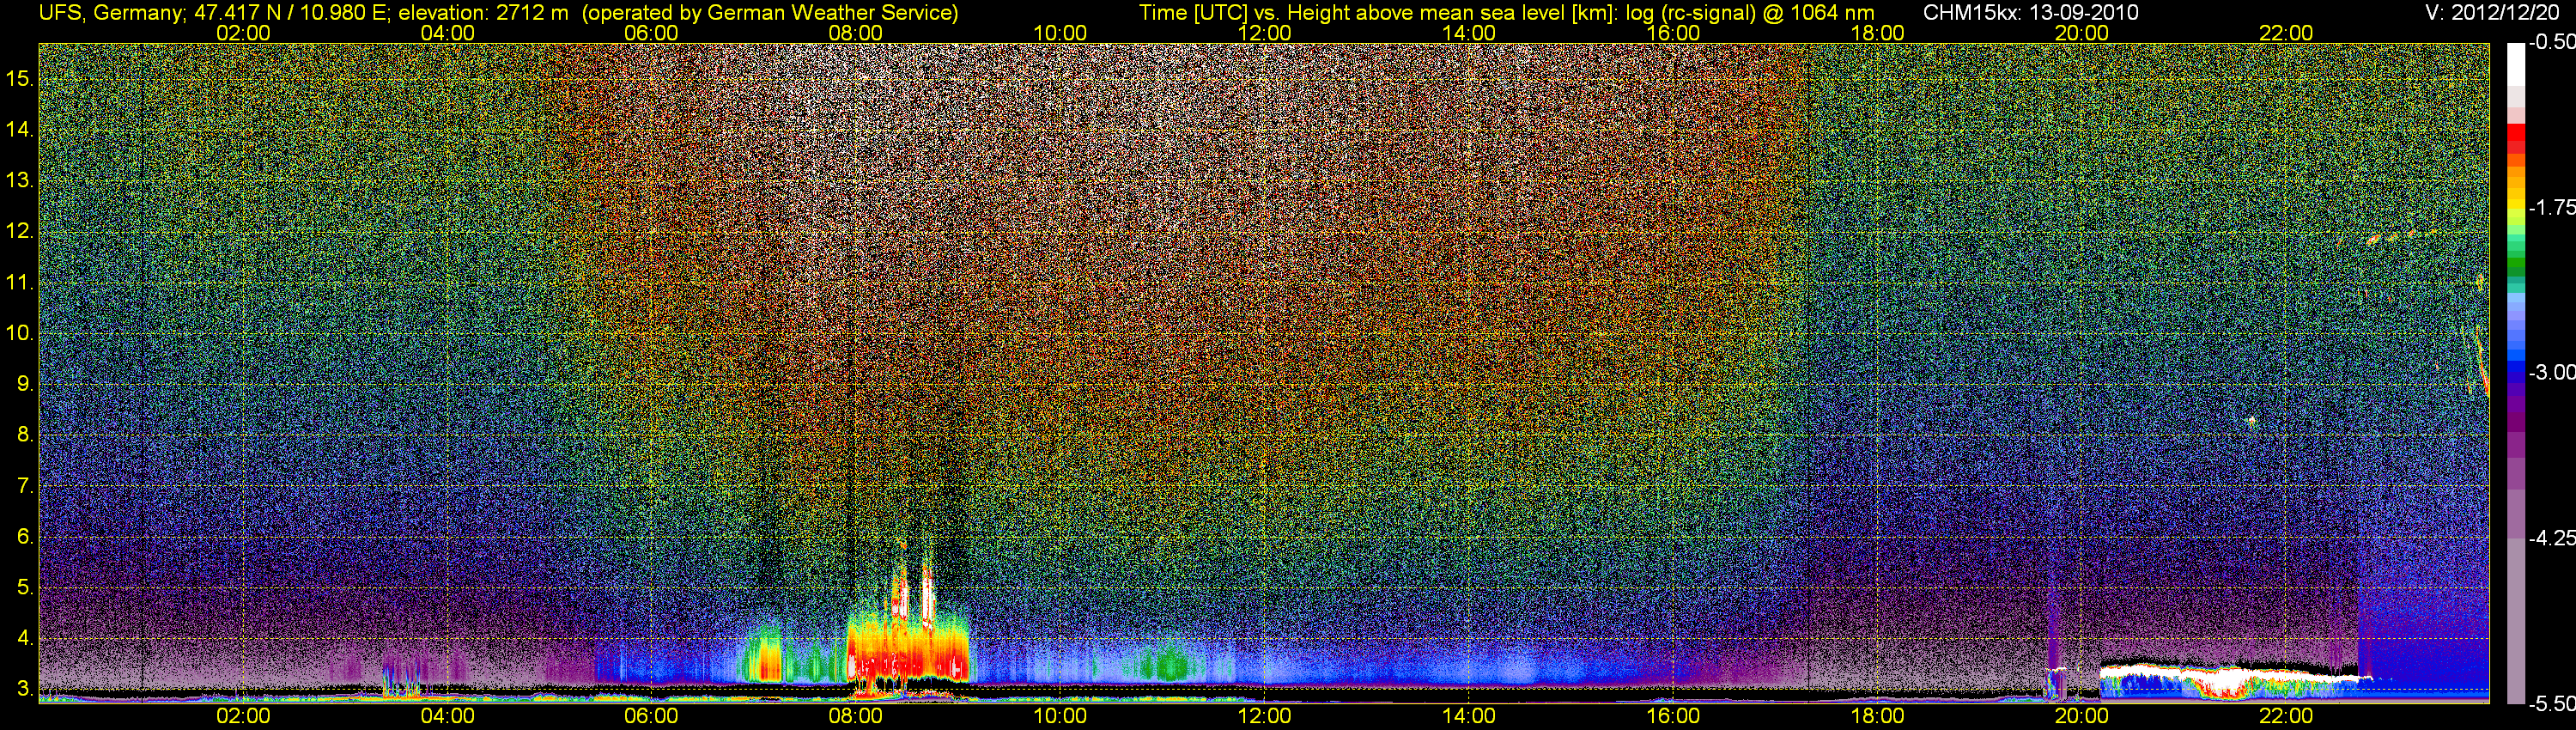Click bottom time axis label 10:00
This screenshot has height=730, width=2576.
click(x=1060, y=716)
